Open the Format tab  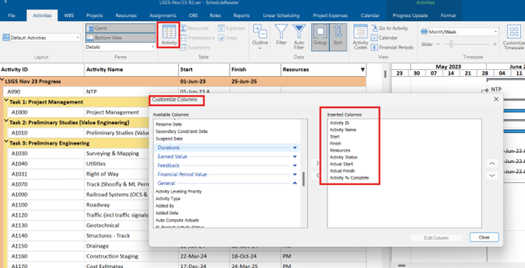coord(448,15)
